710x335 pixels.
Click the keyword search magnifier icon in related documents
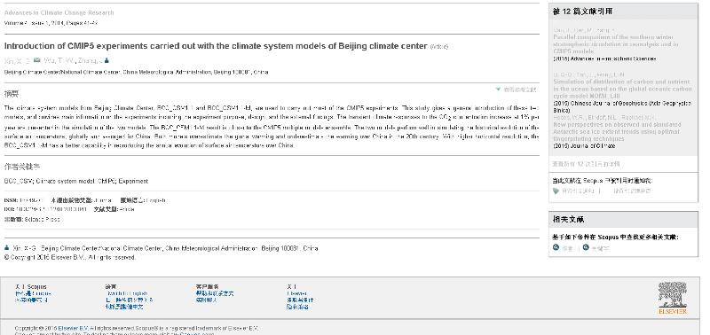tap(586, 248)
